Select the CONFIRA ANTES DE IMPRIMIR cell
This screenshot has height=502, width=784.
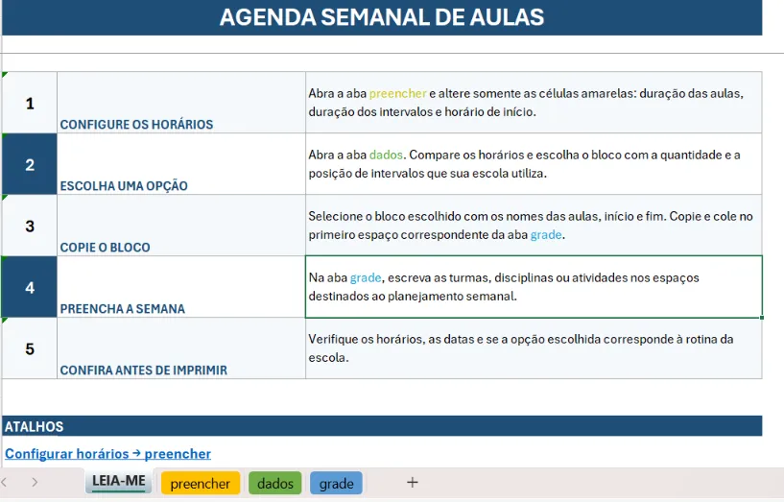point(181,348)
